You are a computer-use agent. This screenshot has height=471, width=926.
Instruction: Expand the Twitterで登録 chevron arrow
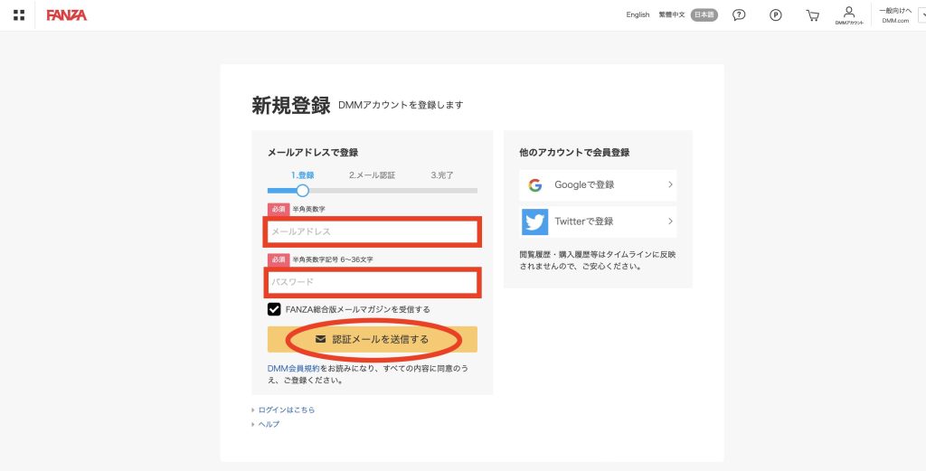pos(670,221)
